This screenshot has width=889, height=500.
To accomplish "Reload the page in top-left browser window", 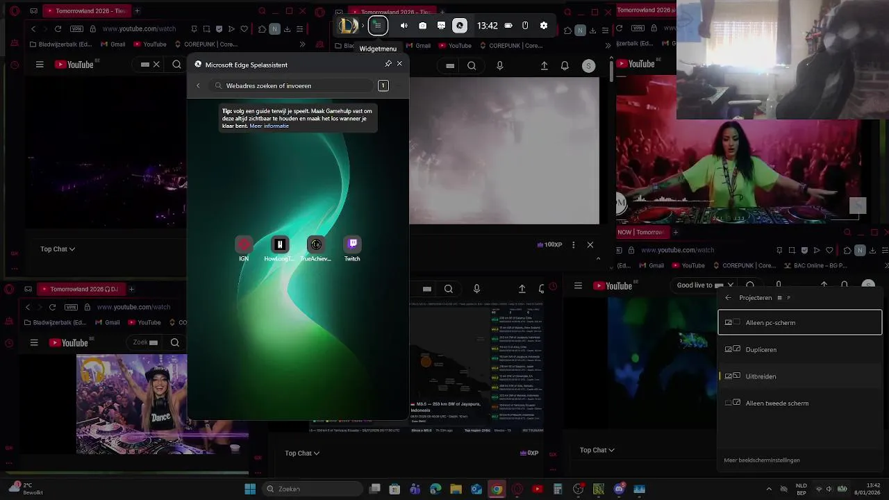I will (58, 28).
